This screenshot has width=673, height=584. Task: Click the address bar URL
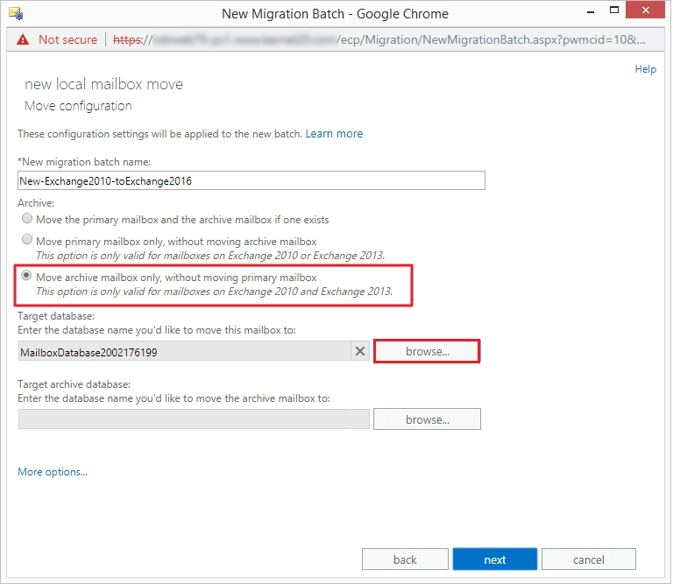(x=379, y=40)
